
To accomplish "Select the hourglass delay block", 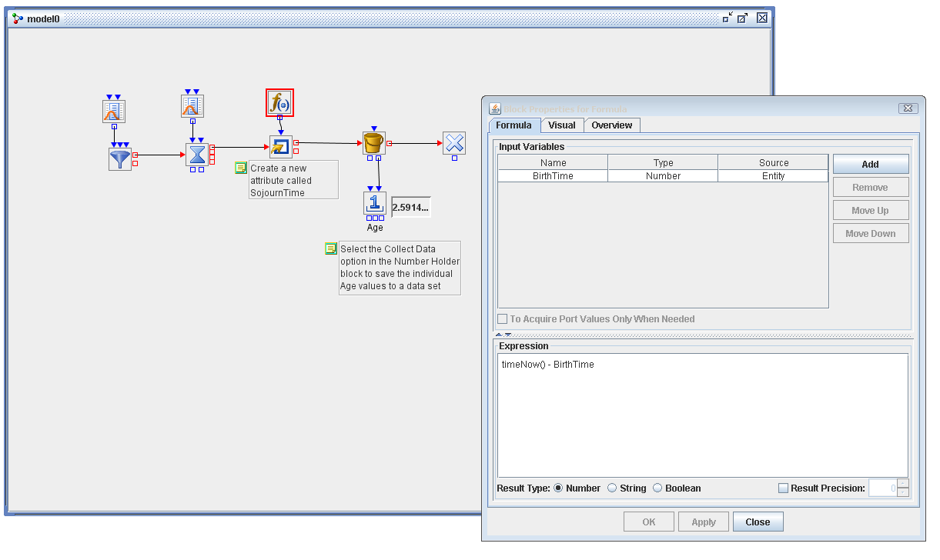I will (199, 154).
